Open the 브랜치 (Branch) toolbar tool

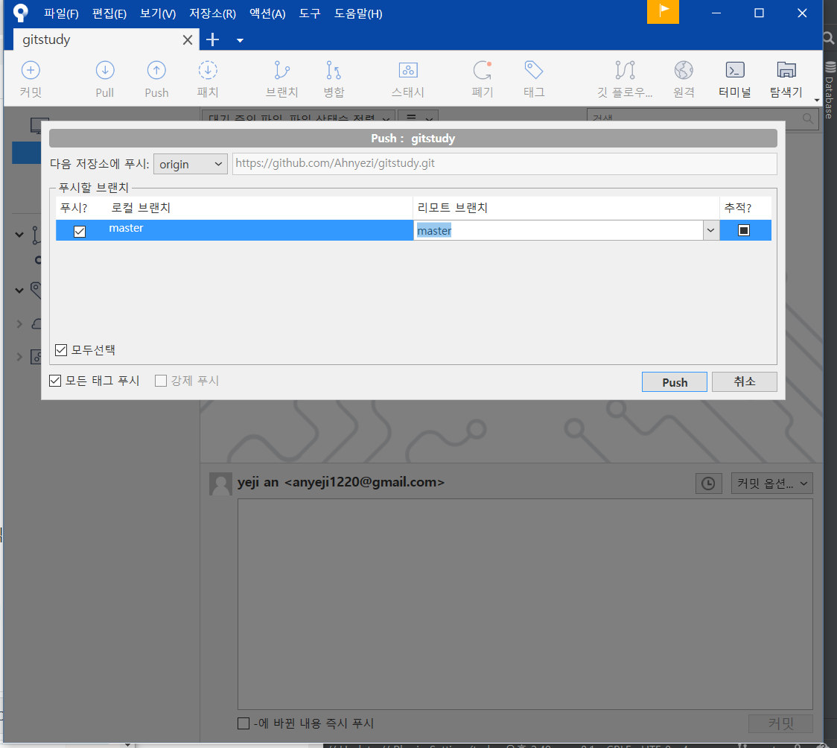281,79
